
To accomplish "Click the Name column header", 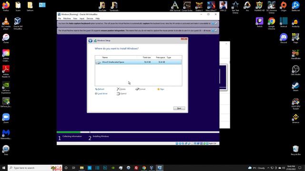I will click(105, 57).
